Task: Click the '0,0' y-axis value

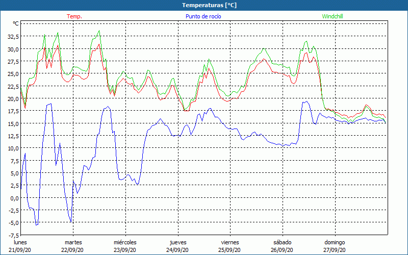Action: coord(15,198)
